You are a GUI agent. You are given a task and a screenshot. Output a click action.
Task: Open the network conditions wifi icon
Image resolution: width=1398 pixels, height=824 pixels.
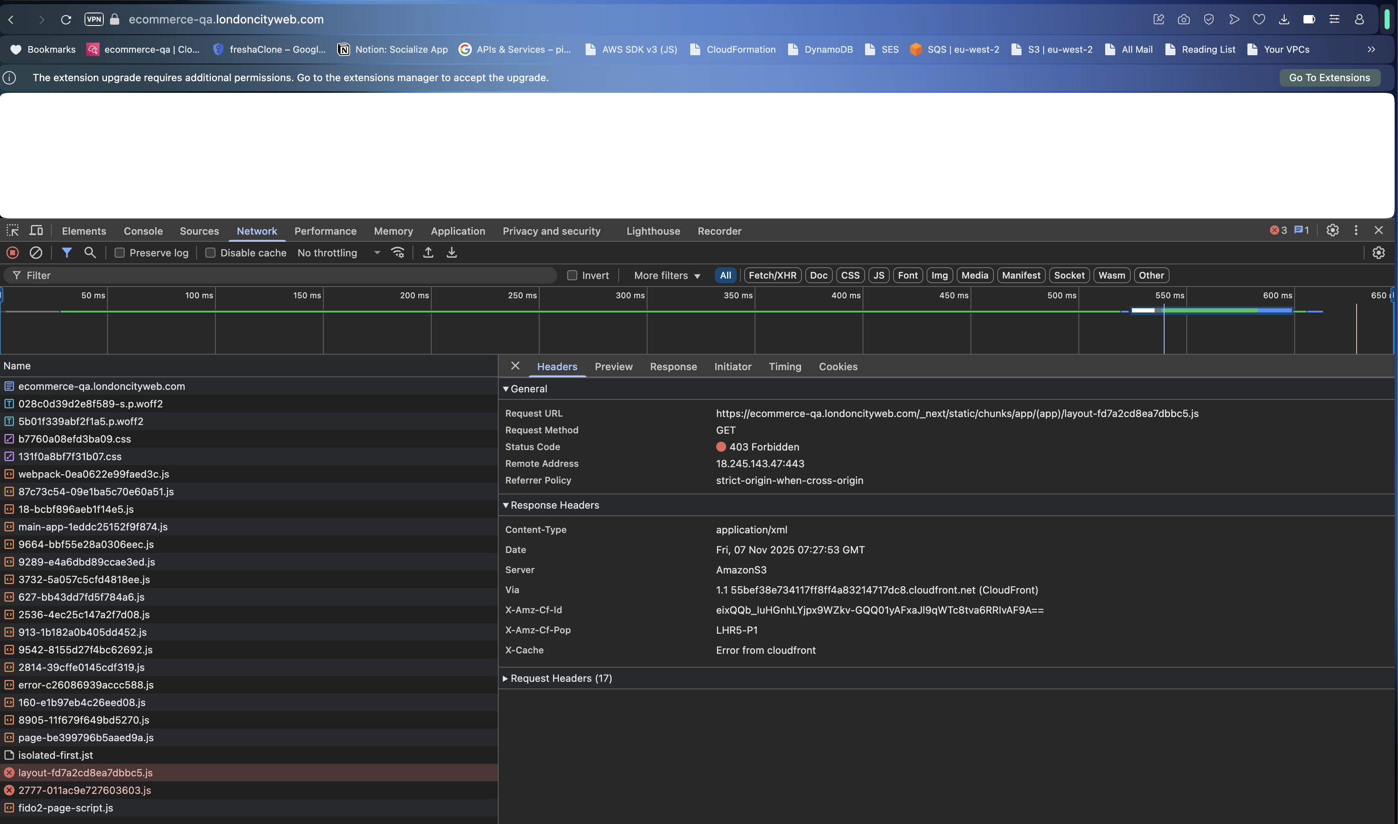coord(397,253)
